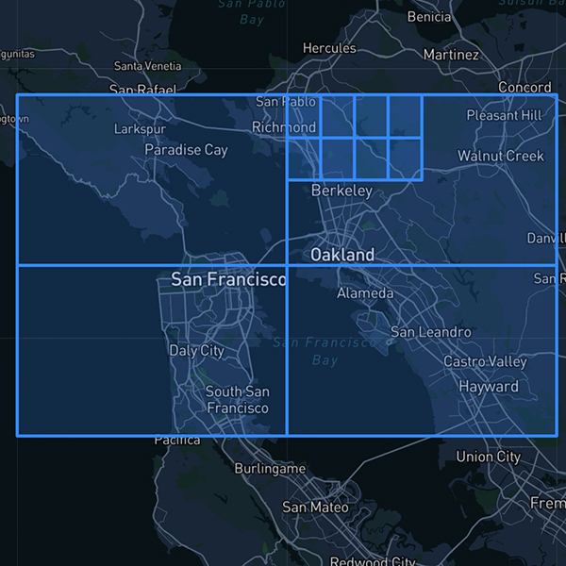The image size is (566, 566).
Task: Select the Burlingame city label
Action: (x=270, y=469)
